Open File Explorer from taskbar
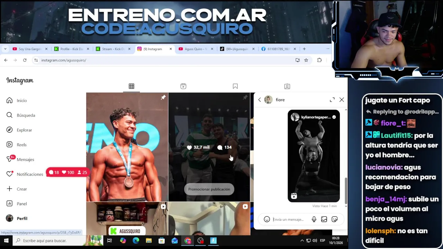The height and width of the screenshot is (249, 443). [149, 241]
